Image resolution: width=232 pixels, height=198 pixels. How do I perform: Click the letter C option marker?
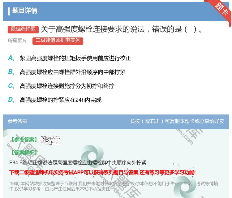point(11,86)
